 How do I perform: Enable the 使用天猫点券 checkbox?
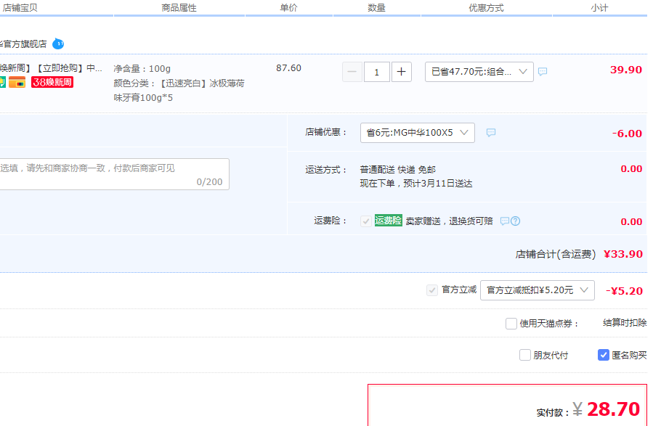[x=511, y=324]
